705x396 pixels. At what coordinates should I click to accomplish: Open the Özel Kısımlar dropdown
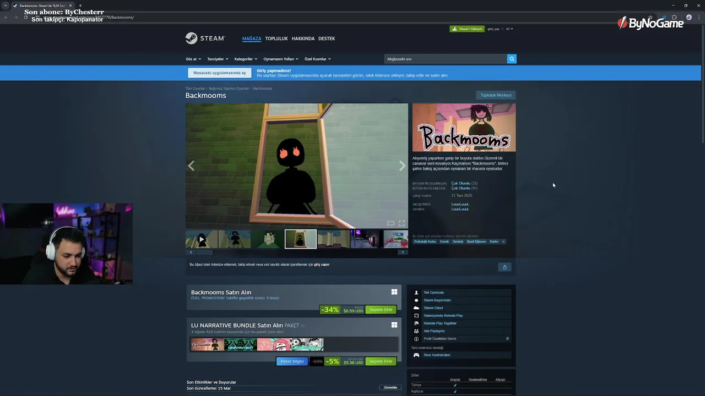click(x=318, y=59)
